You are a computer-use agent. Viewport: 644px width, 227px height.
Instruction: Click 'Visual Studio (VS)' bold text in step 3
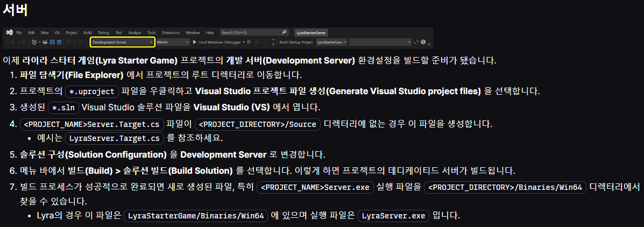[232, 108]
